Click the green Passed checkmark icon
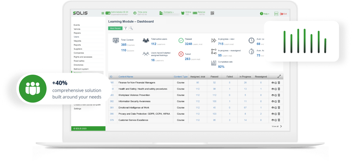Screen dimensions: 352x162 [181, 40]
